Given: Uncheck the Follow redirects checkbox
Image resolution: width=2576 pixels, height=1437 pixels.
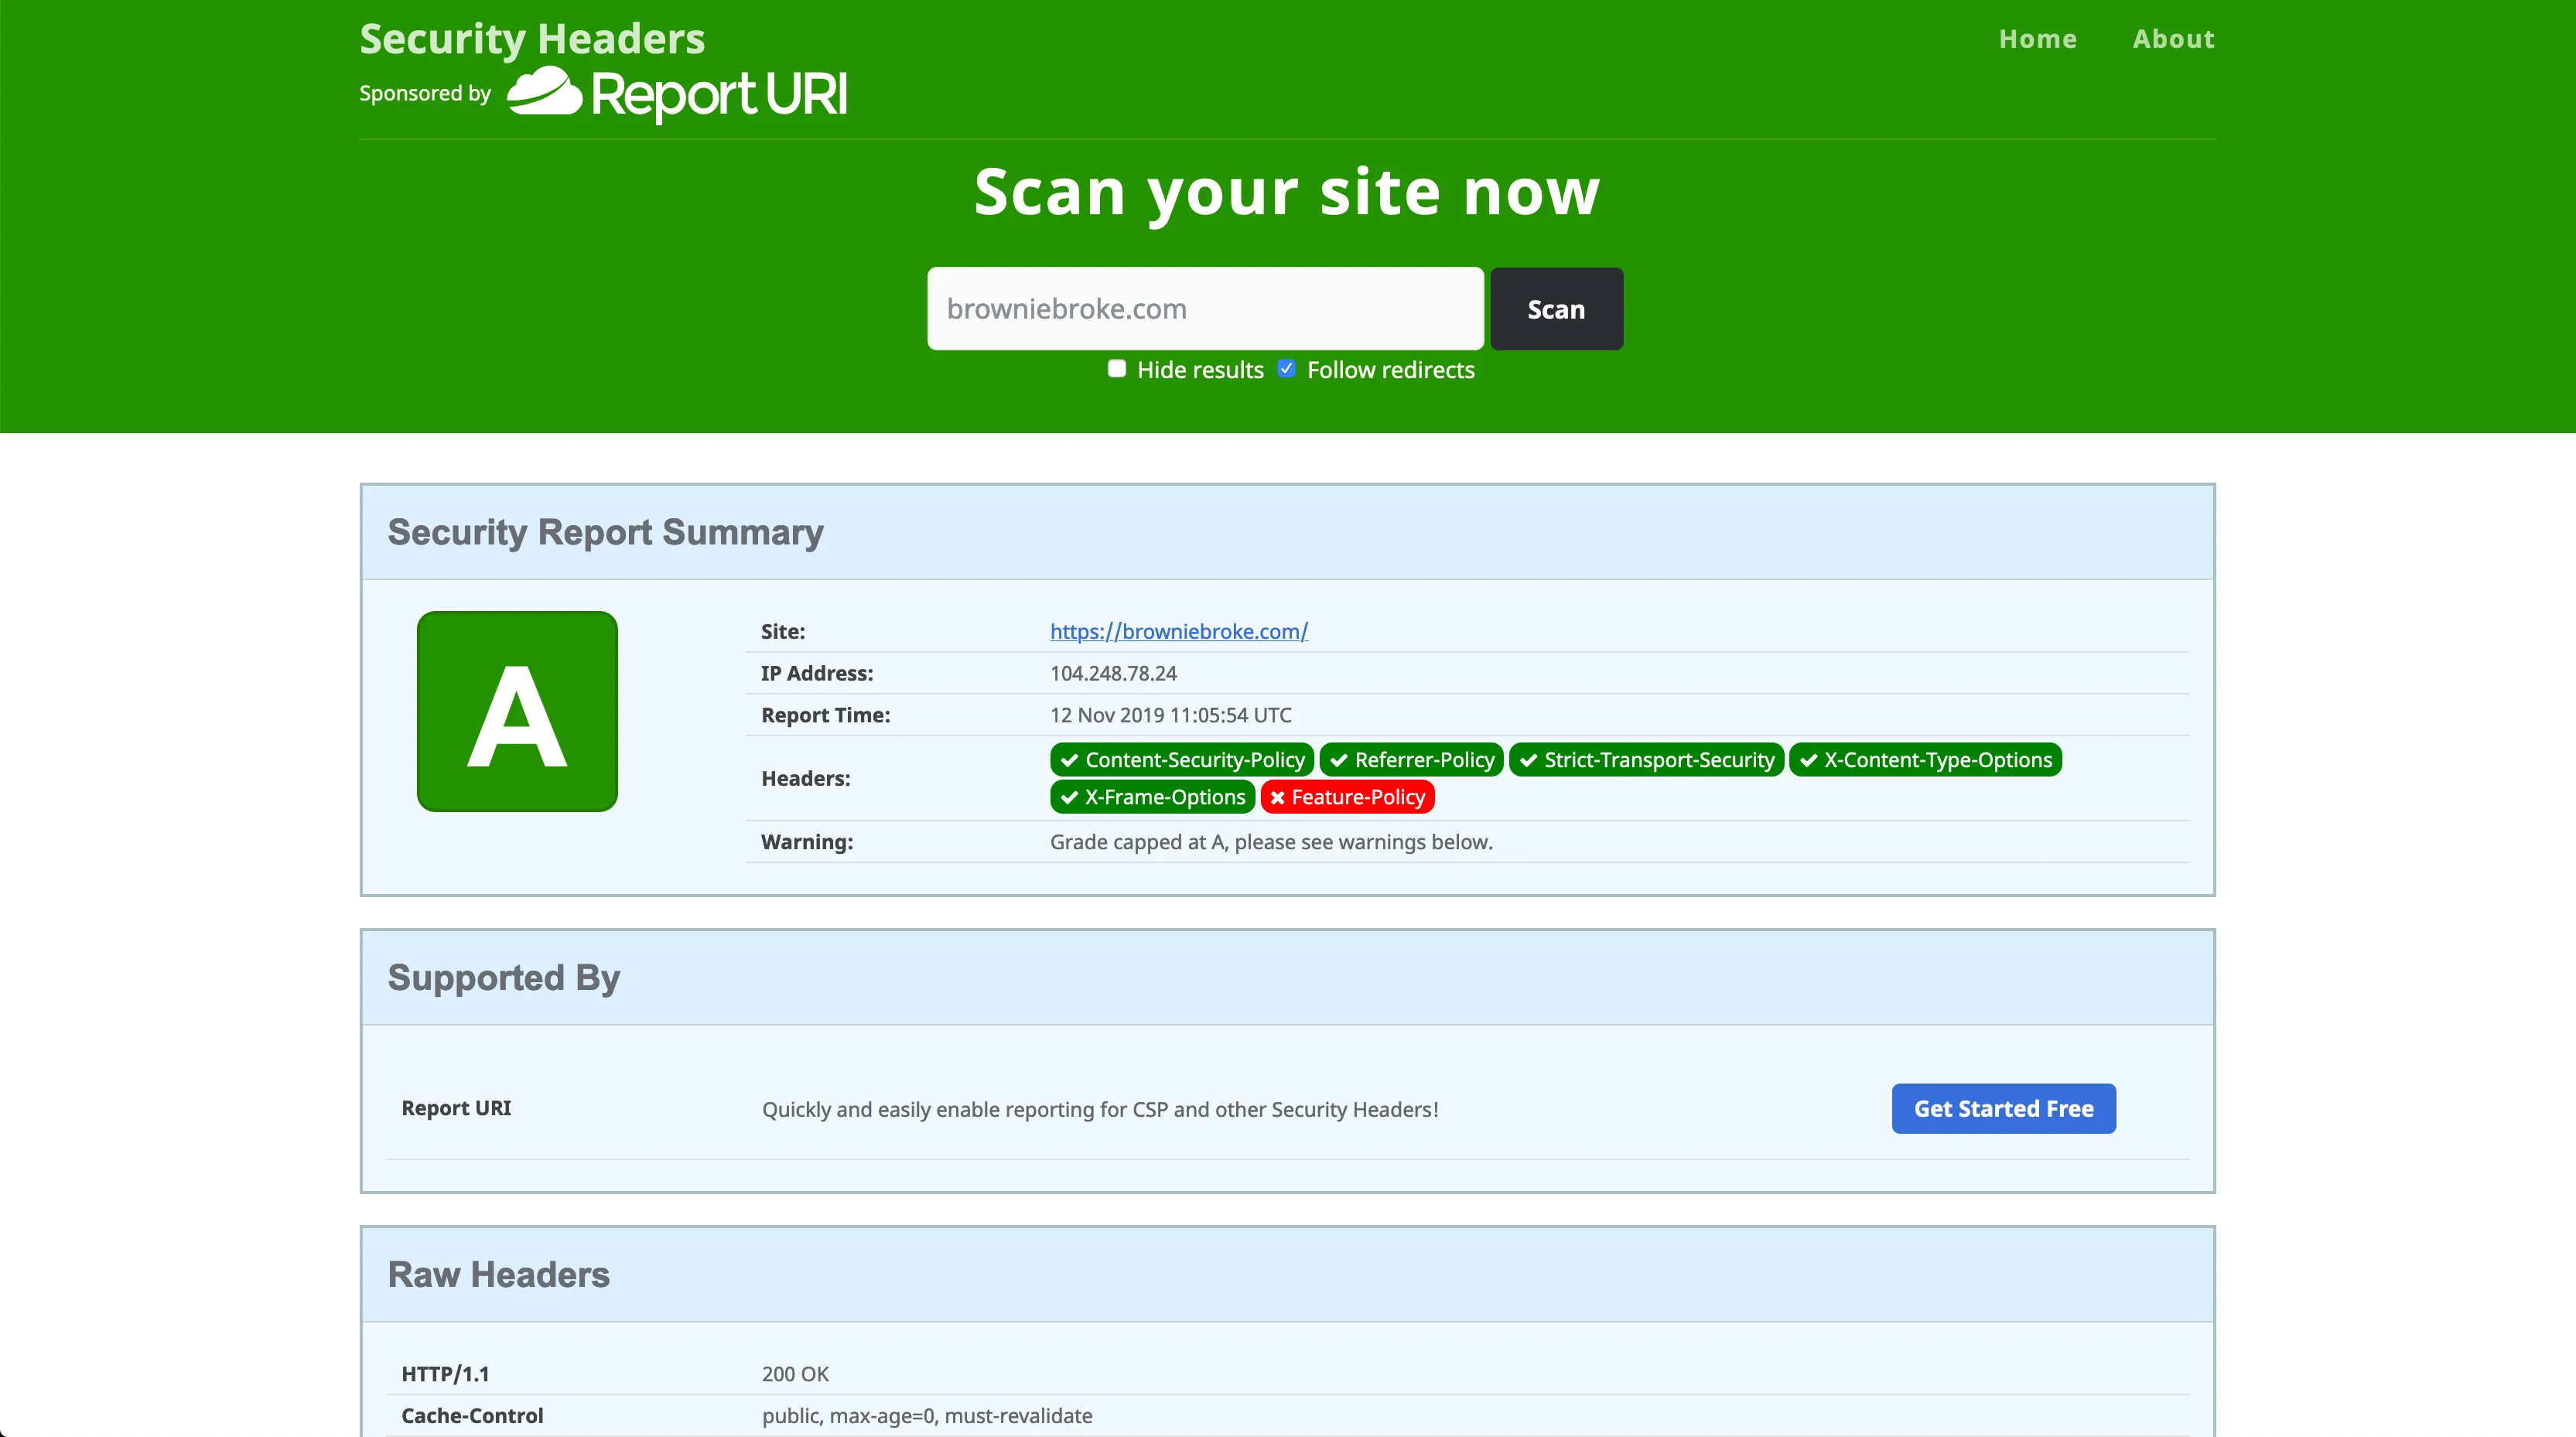Looking at the screenshot, I should click(1287, 369).
